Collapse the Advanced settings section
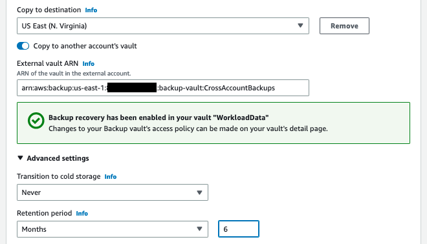Screen dimensions: 427x244 (53, 158)
